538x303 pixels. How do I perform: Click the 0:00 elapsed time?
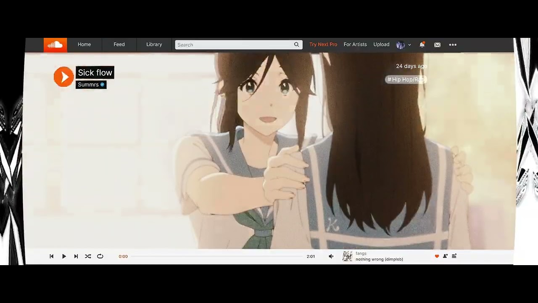123,256
